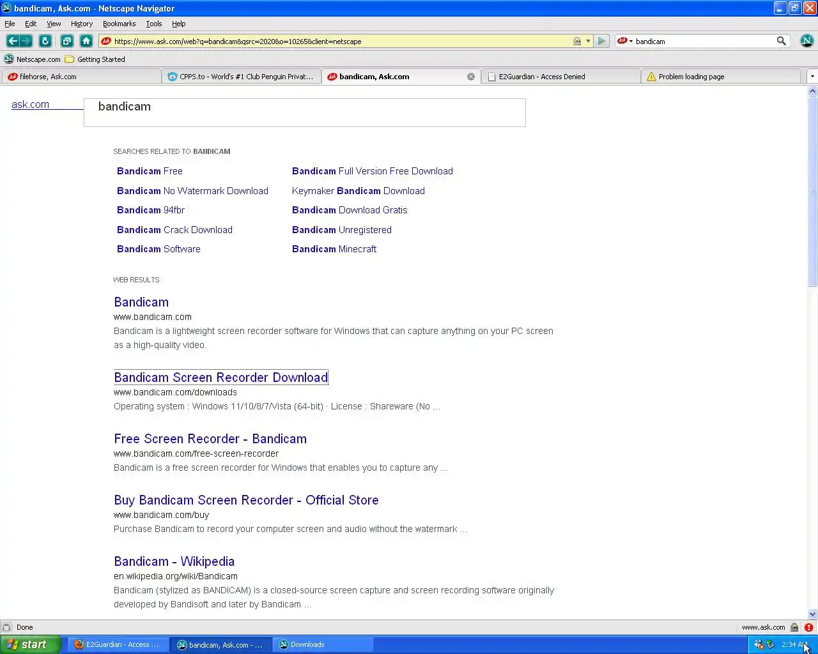
Task: Click the Ask site icon in the URL bar
Action: pos(106,41)
